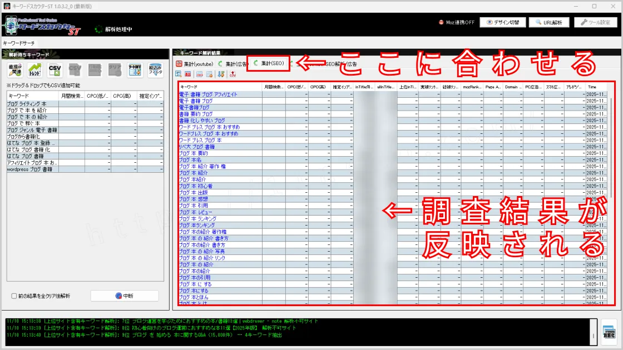Viewport: 623px width, 350px height.
Task: Click the デザイン切替 button
Action: point(502,23)
